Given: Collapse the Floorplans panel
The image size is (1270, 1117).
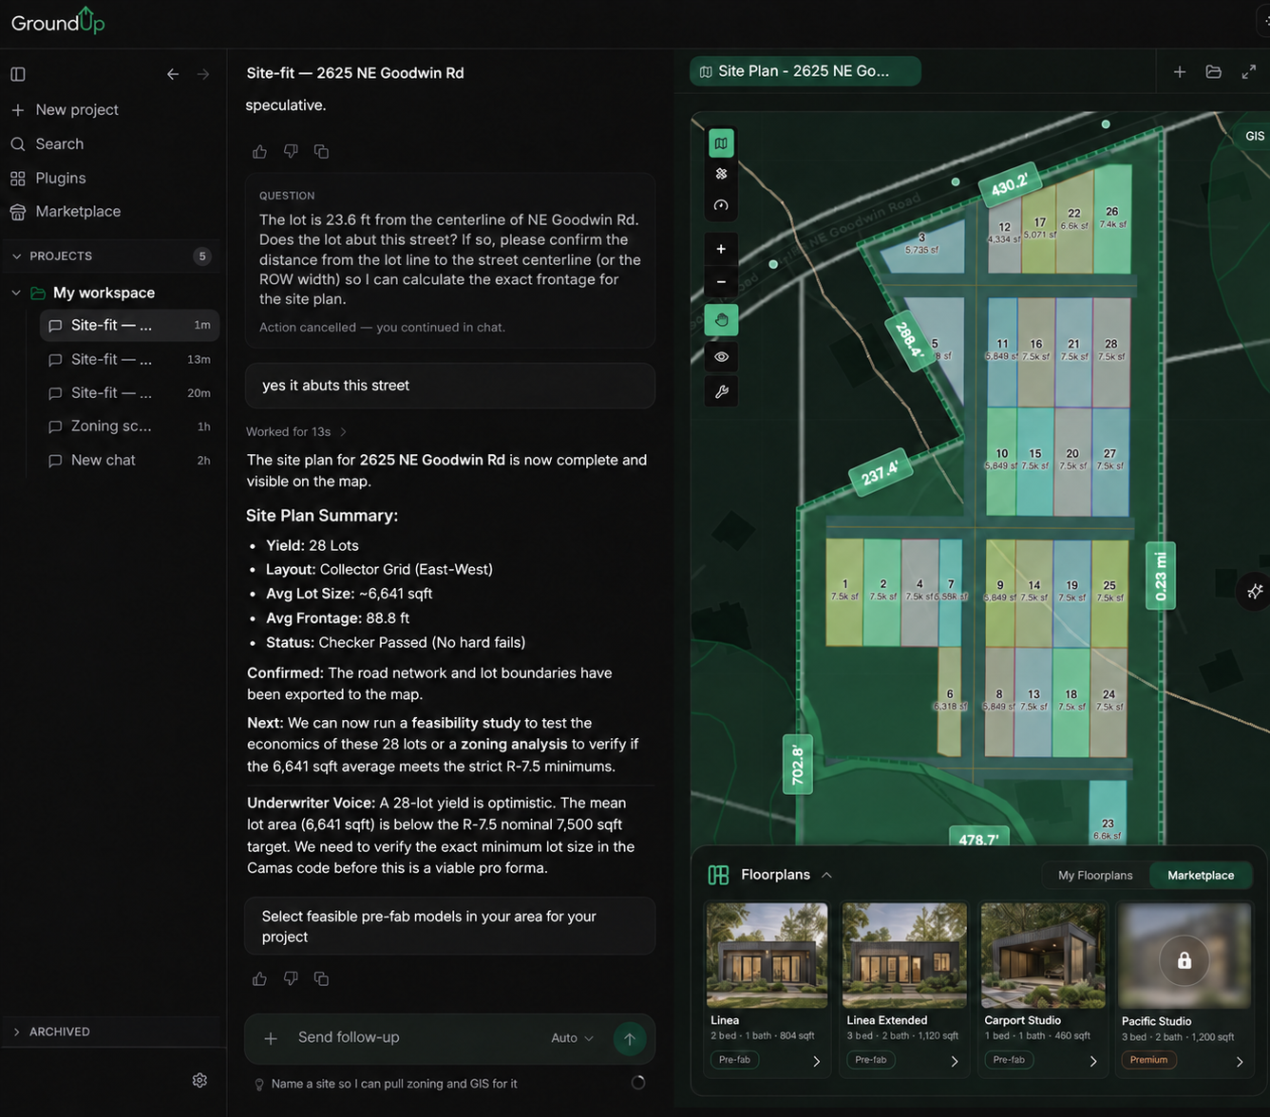Looking at the screenshot, I should click(826, 875).
